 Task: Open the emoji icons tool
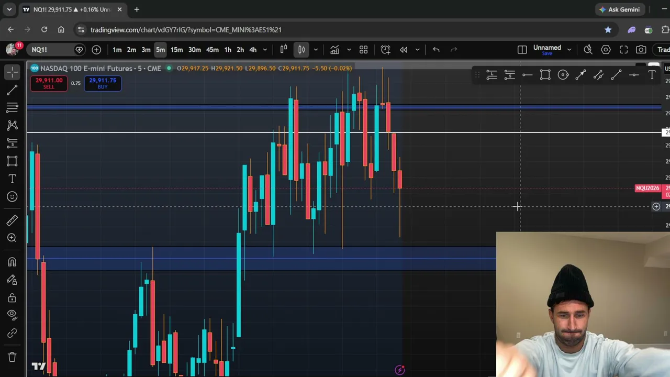(12, 196)
